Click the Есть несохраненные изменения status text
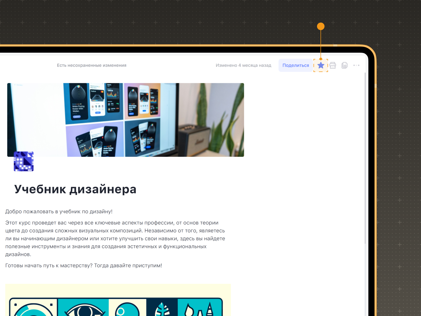The image size is (421, 316). click(91, 65)
